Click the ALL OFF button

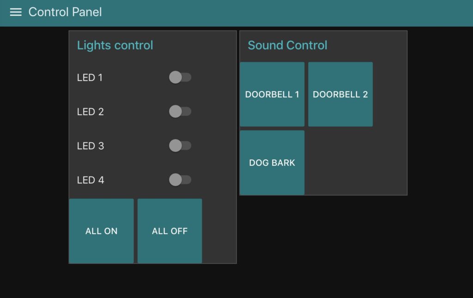[x=170, y=231]
